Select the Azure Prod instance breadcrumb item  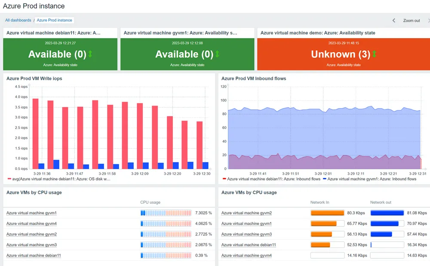click(54, 20)
